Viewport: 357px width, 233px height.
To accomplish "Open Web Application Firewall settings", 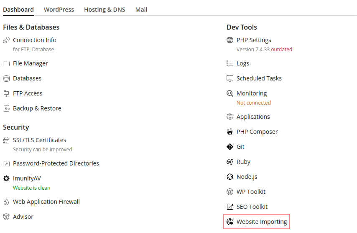I will pos(46,202).
